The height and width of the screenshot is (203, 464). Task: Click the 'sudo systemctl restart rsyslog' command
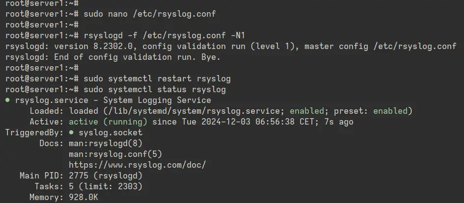coord(157,79)
